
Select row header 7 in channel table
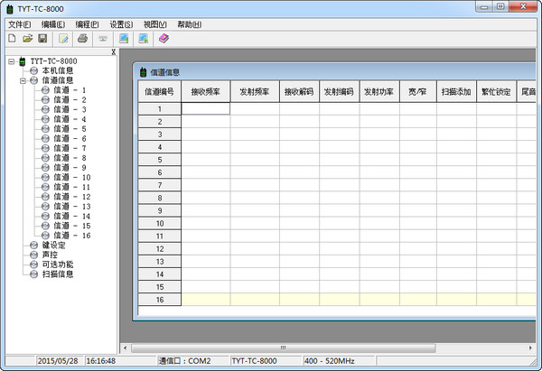(x=159, y=185)
